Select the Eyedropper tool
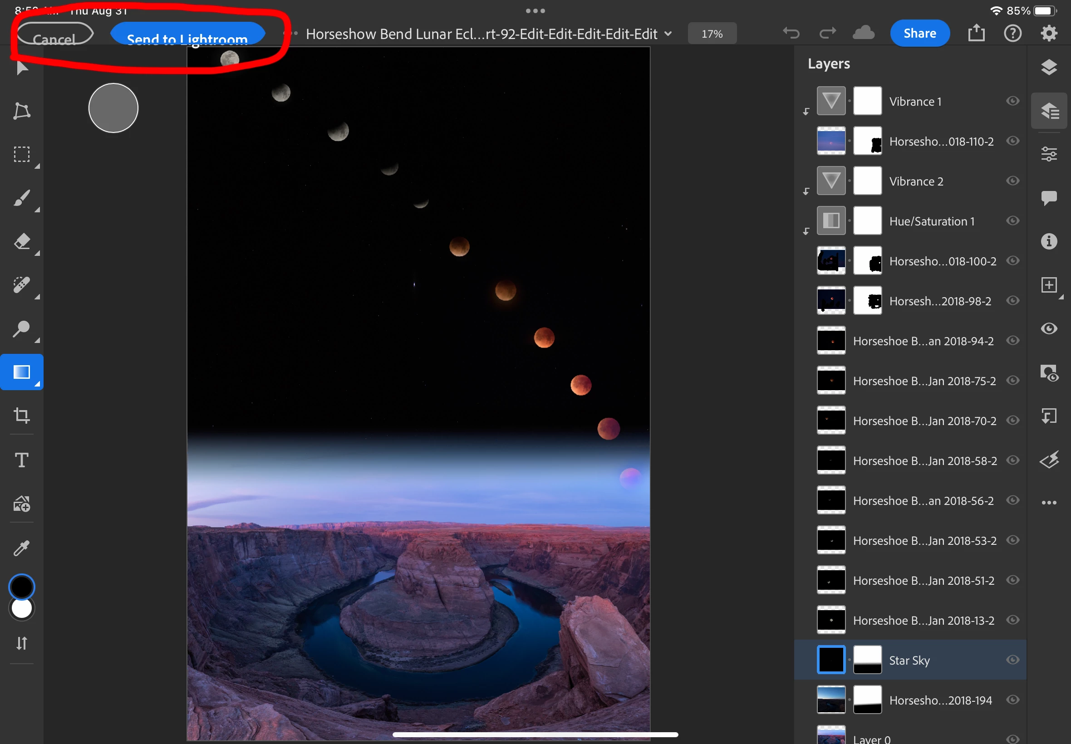Viewport: 1071px width, 744px height. click(x=21, y=548)
